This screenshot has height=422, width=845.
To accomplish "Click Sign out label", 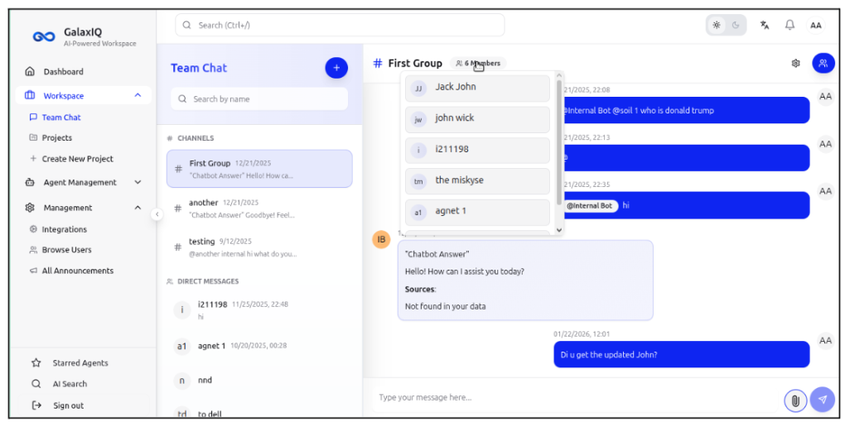I will tap(69, 405).
